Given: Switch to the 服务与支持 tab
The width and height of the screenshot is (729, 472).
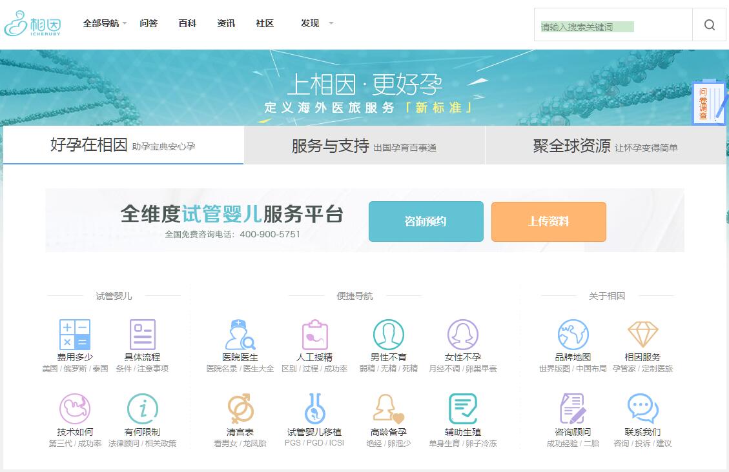Looking at the screenshot, I should [364, 146].
